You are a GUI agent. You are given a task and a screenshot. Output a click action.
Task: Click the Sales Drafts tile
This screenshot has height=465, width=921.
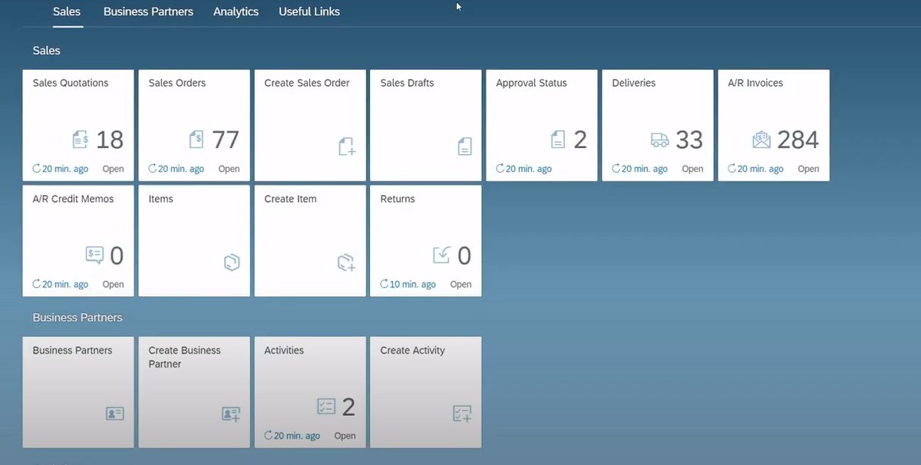[x=425, y=125]
